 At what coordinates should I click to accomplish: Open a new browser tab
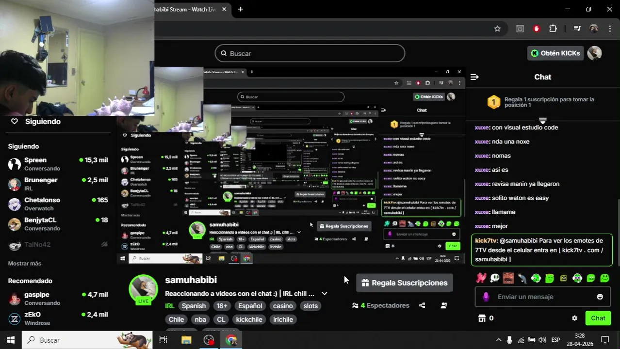point(240,9)
